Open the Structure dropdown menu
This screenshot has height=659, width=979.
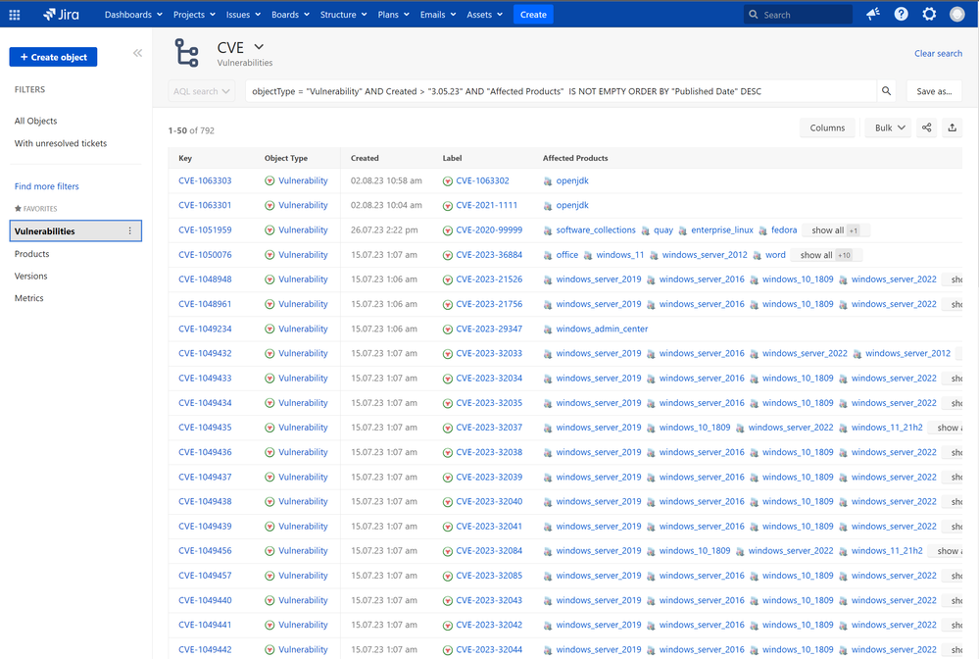pyautogui.click(x=343, y=15)
